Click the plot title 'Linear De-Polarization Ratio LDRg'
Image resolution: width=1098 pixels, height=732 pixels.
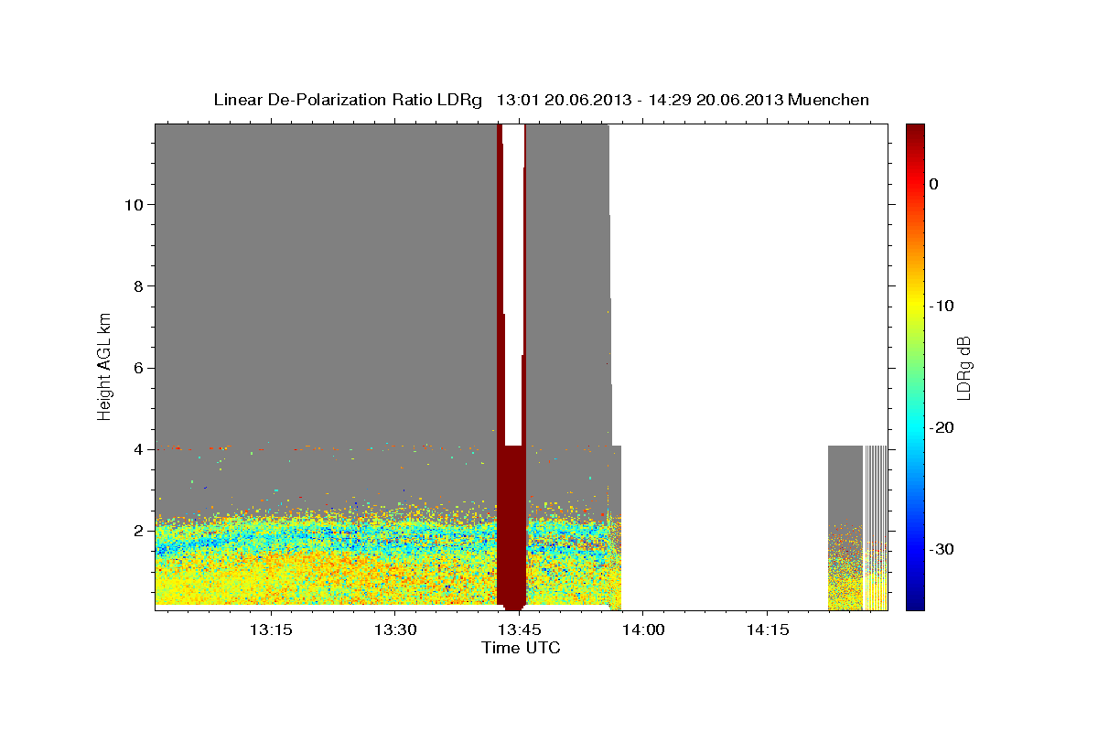point(348,100)
